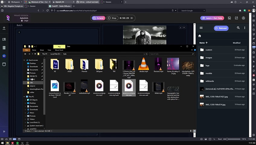Open the File menu in Explorer

(x=27, y=50)
